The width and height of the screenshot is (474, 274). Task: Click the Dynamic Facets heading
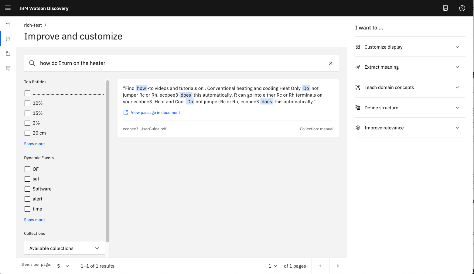pyautogui.click(x=39, y=158)
